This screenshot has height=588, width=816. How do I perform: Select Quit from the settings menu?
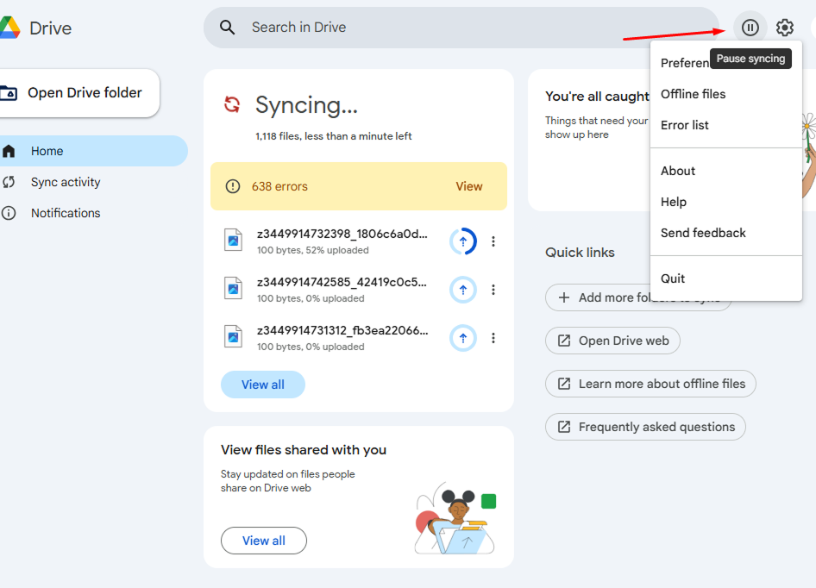673,278
